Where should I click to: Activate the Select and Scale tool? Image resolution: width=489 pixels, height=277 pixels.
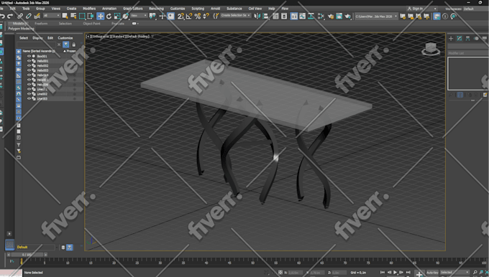117,17
